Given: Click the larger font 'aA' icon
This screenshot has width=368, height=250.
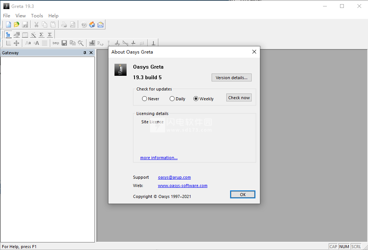Looking at the screenshot, I should [36, 43].
